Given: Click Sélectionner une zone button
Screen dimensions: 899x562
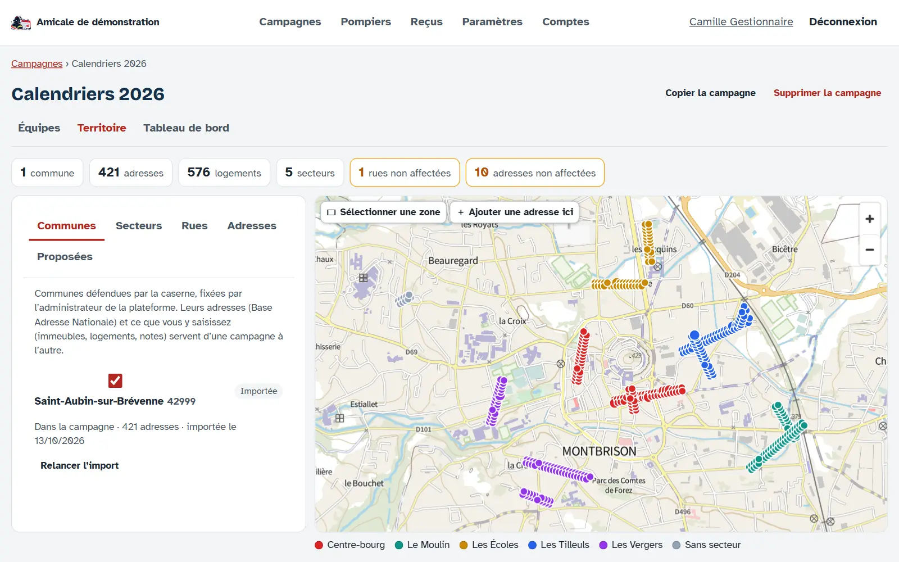Looking at the screenshot, I should point(384,212).
